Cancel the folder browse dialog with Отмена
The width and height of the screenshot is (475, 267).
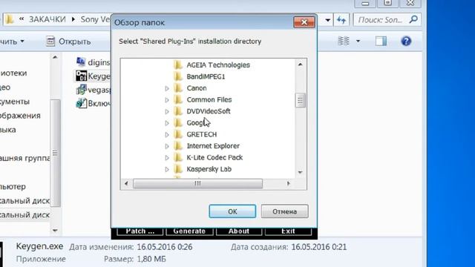[x=284, y=211]
